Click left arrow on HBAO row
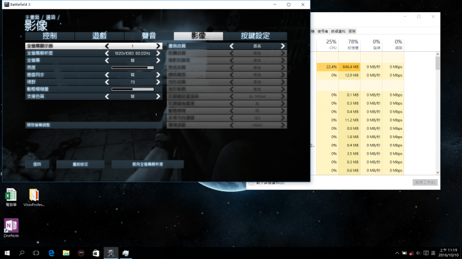 pos(232,125)
